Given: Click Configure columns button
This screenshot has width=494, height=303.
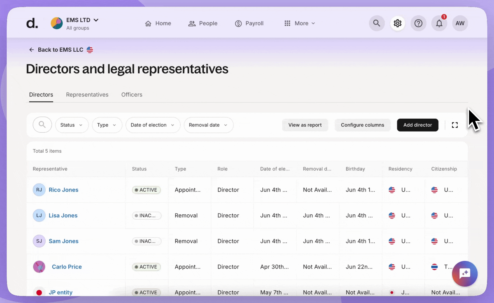Looking at the screenshot, I should click(362, 125).
